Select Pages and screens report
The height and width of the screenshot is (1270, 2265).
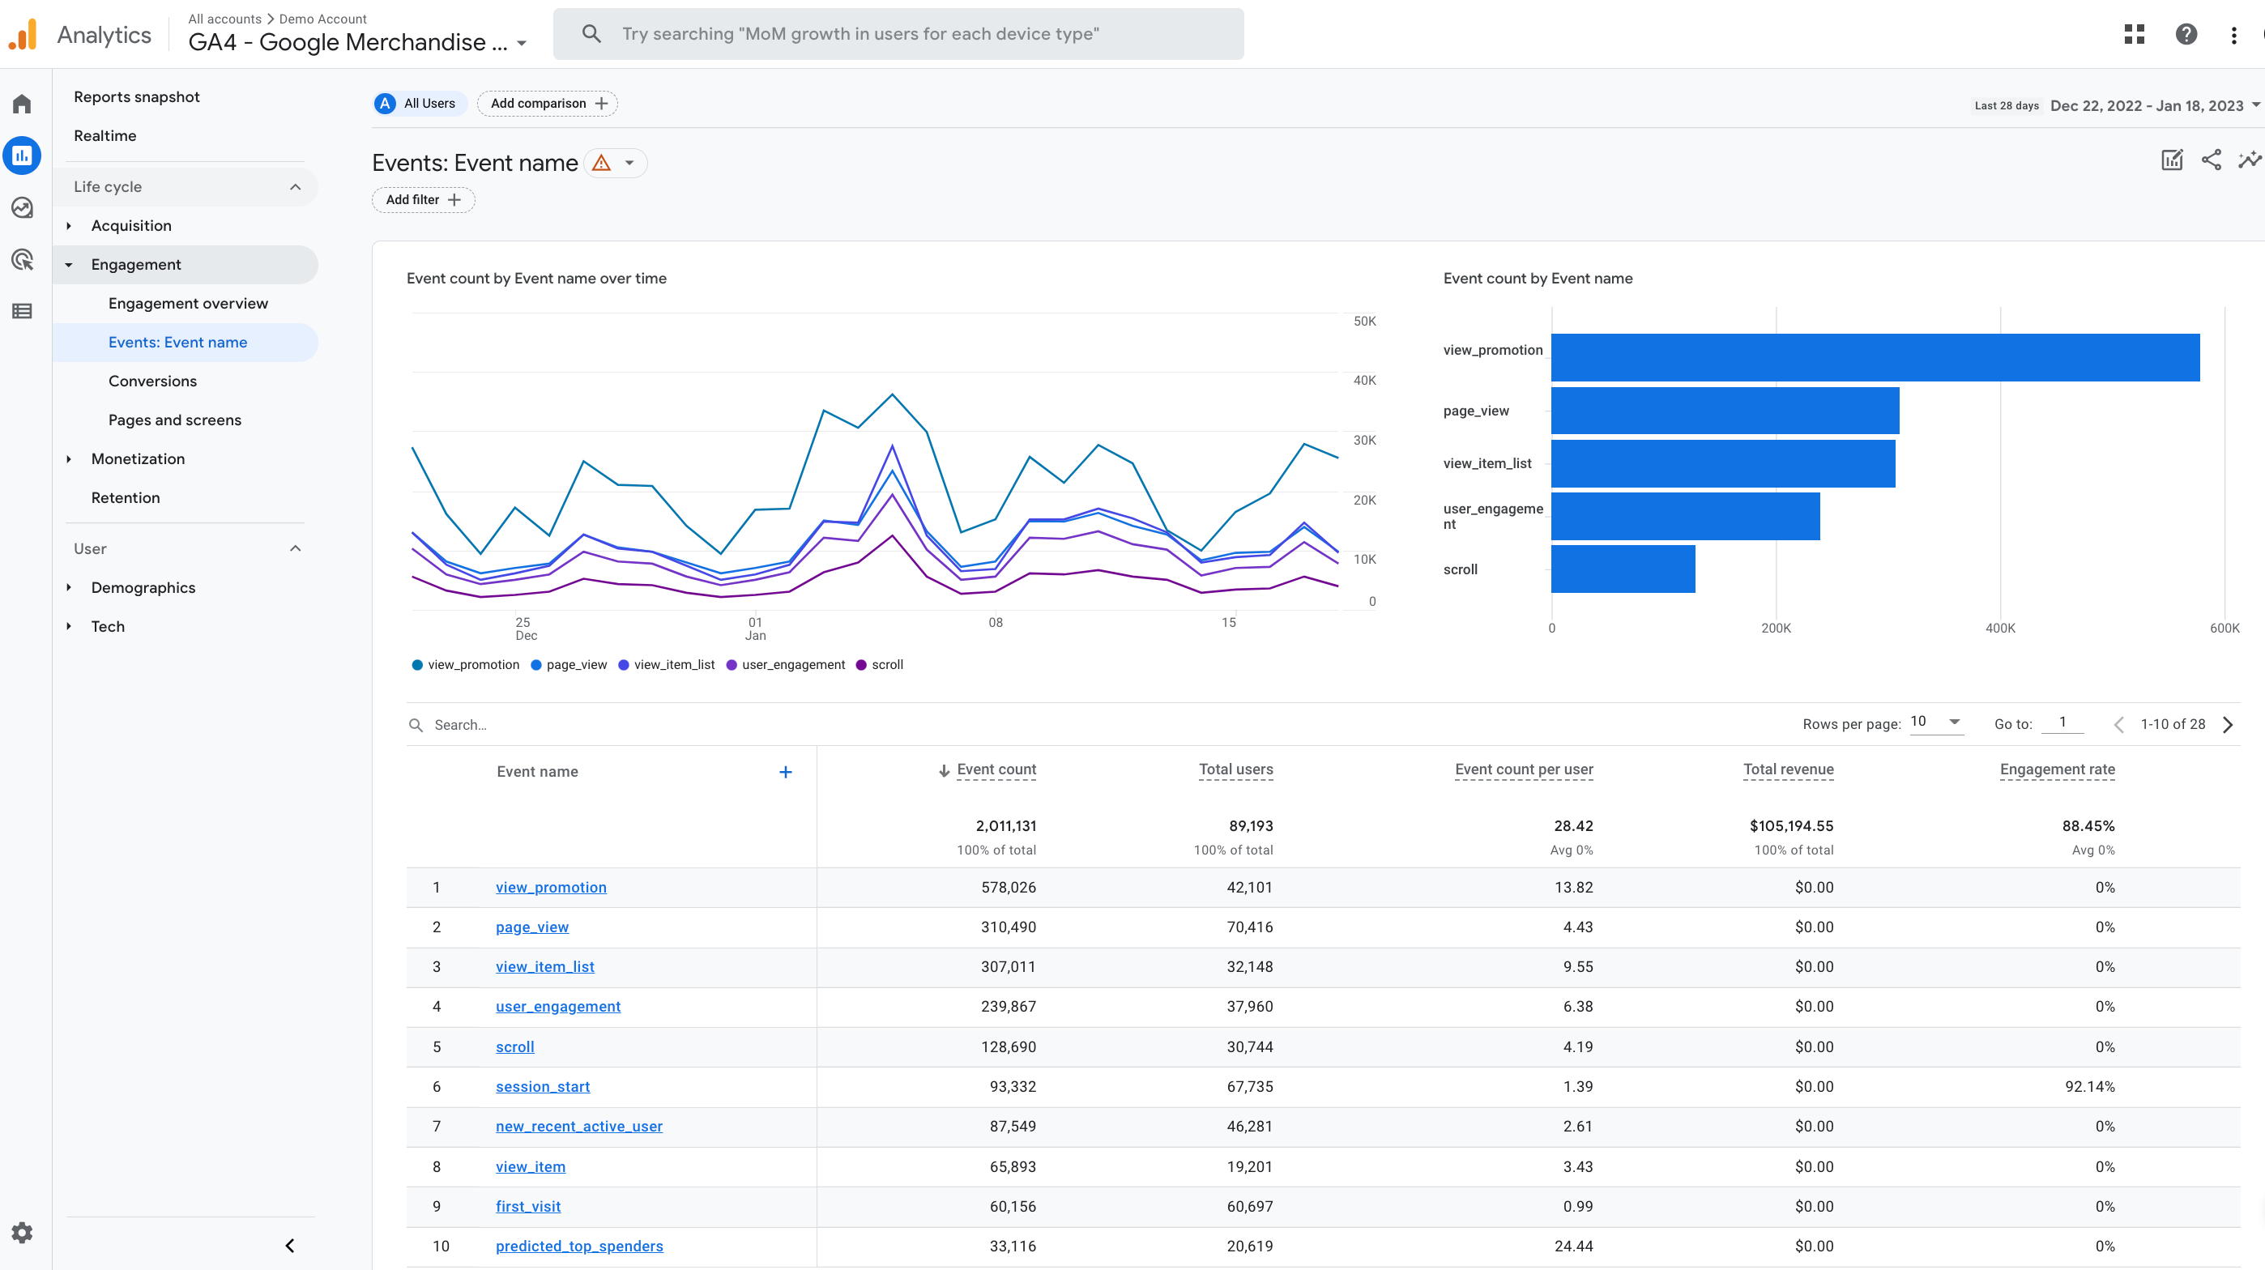[174, 420]
